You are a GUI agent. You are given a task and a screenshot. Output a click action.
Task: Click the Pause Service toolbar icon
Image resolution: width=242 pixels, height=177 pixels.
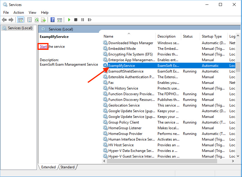coord(83,20)
